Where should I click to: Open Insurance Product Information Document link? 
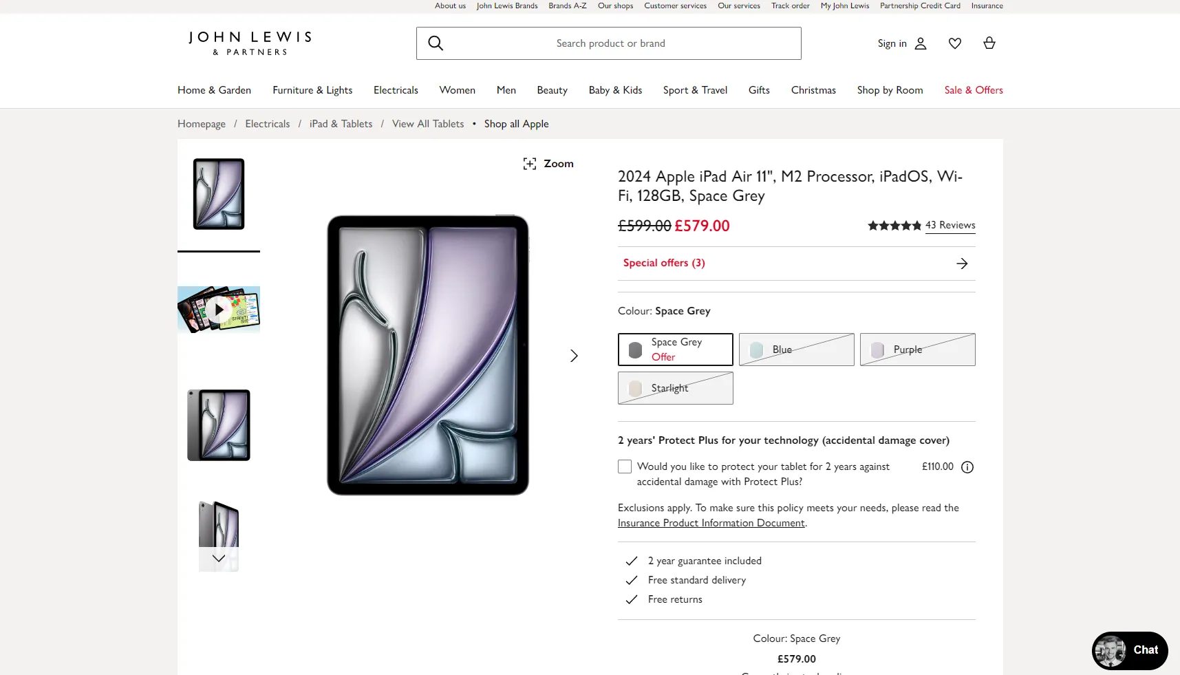tap(711, 523)
